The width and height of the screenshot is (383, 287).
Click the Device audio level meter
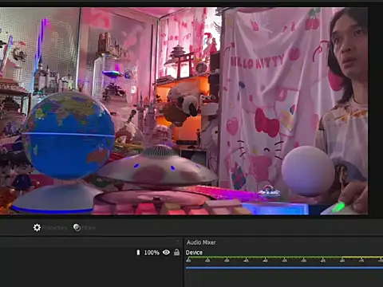click(284, 258)
